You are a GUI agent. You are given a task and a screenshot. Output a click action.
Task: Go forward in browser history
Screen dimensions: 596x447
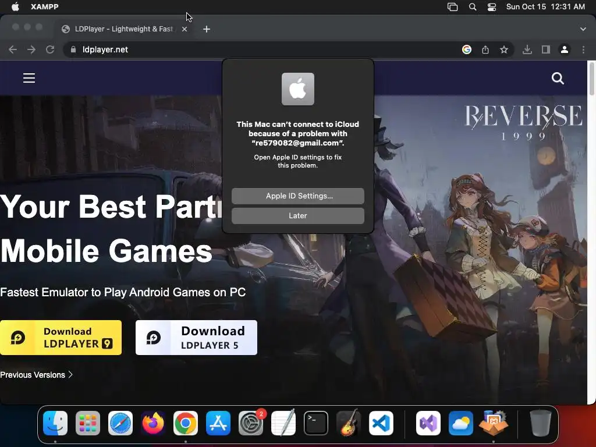point(31,49)
